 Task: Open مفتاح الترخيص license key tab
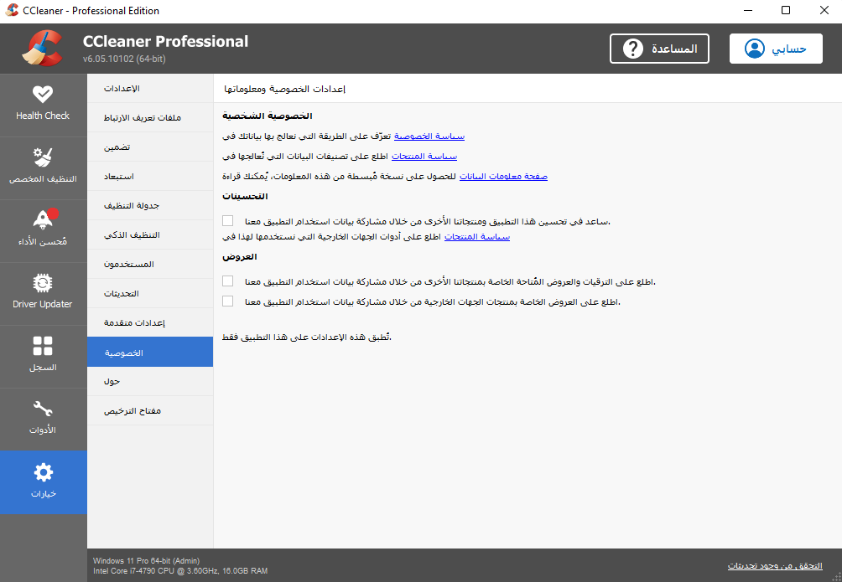pos(150,411)
